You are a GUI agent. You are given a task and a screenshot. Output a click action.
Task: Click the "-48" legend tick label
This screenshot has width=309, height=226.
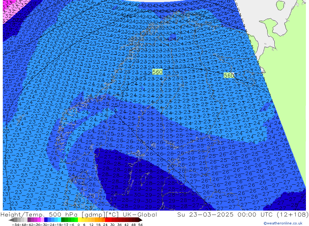23,225
